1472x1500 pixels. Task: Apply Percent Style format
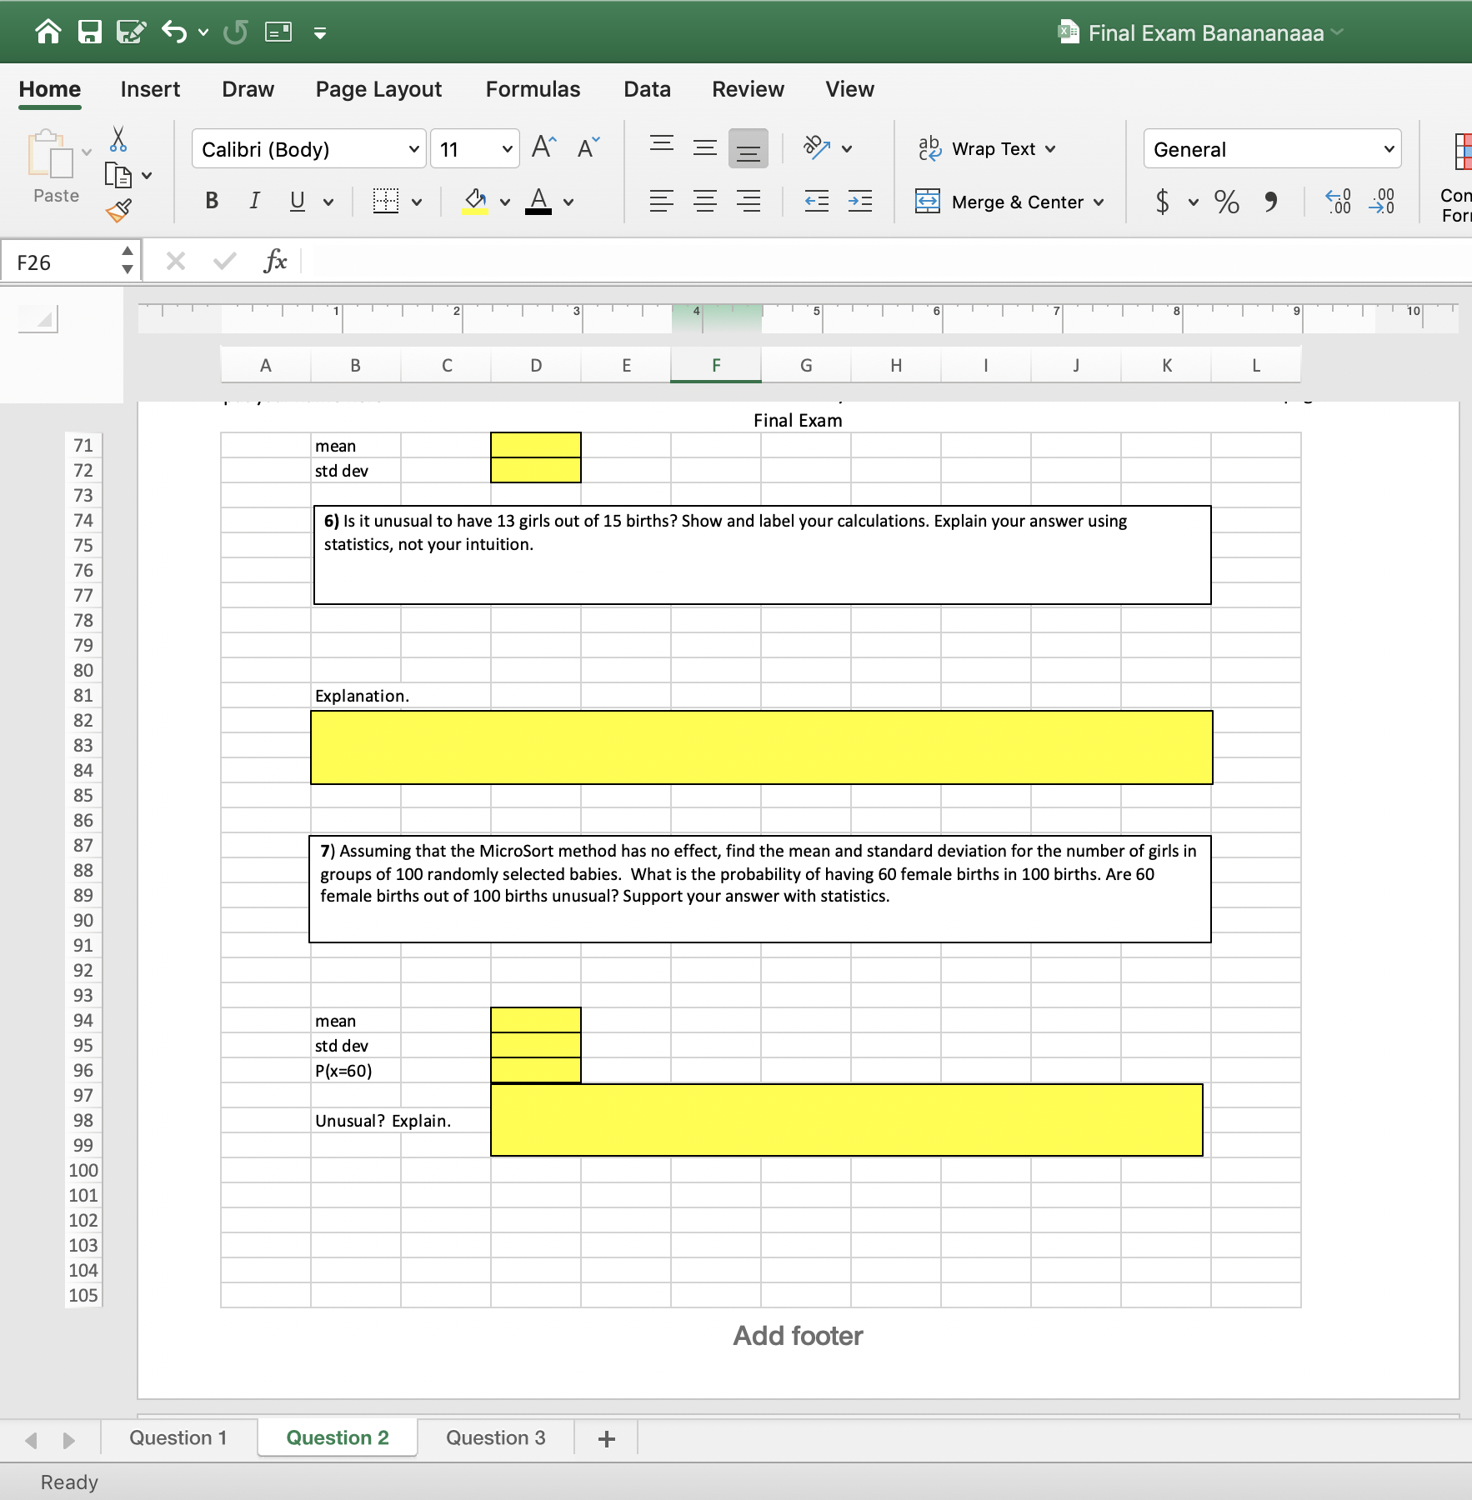click(1226, 202)
